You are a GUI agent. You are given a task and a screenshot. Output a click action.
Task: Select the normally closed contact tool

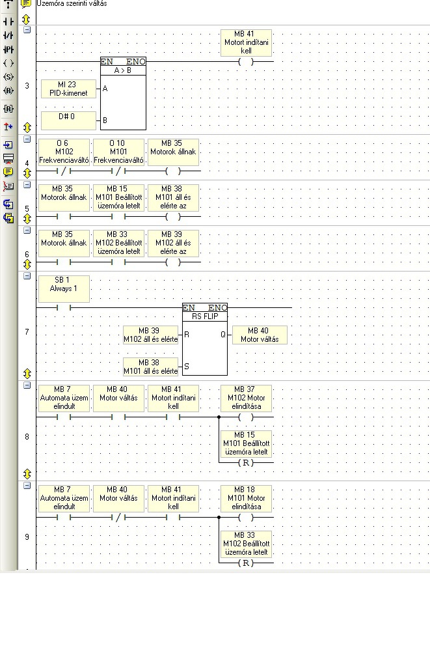click(x=8, y=35)
